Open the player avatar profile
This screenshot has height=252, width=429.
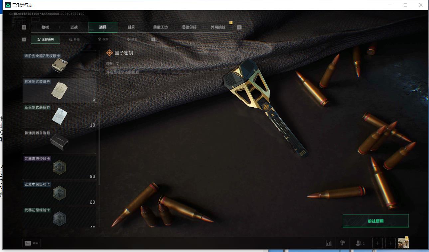click(403, 243)
